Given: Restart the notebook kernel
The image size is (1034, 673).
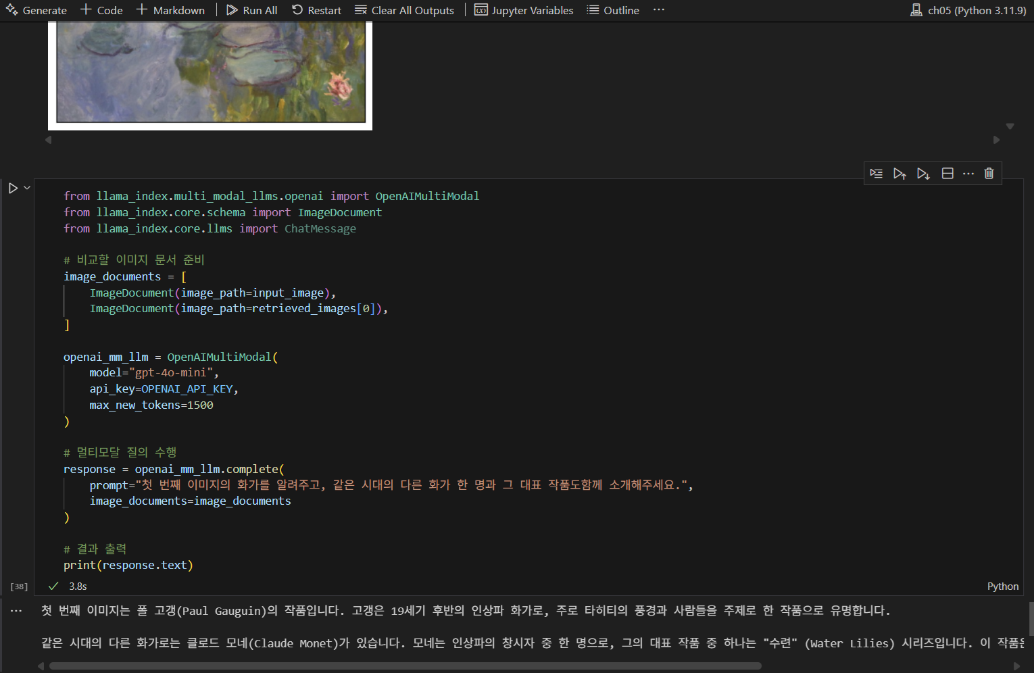Looking at the screenshot, I should tap(317, 10).
